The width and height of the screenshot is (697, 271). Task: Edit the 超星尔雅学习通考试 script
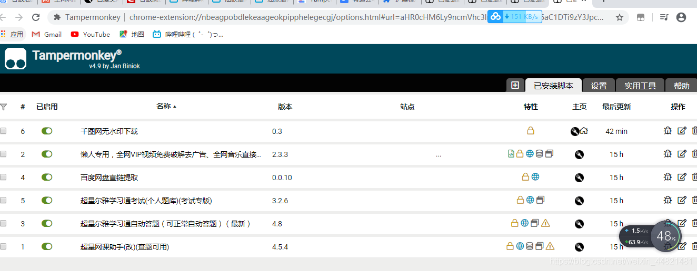pos(682,200)
